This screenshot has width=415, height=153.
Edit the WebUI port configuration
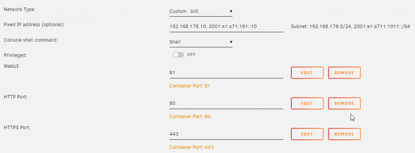click(307, 73)
